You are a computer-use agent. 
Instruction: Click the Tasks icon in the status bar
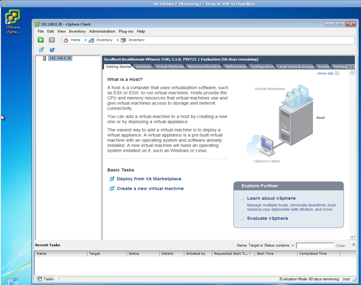(40, 279)
